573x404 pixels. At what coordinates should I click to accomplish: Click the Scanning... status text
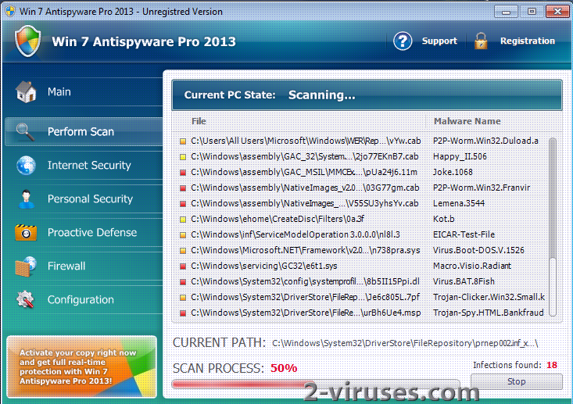[321, 95]
